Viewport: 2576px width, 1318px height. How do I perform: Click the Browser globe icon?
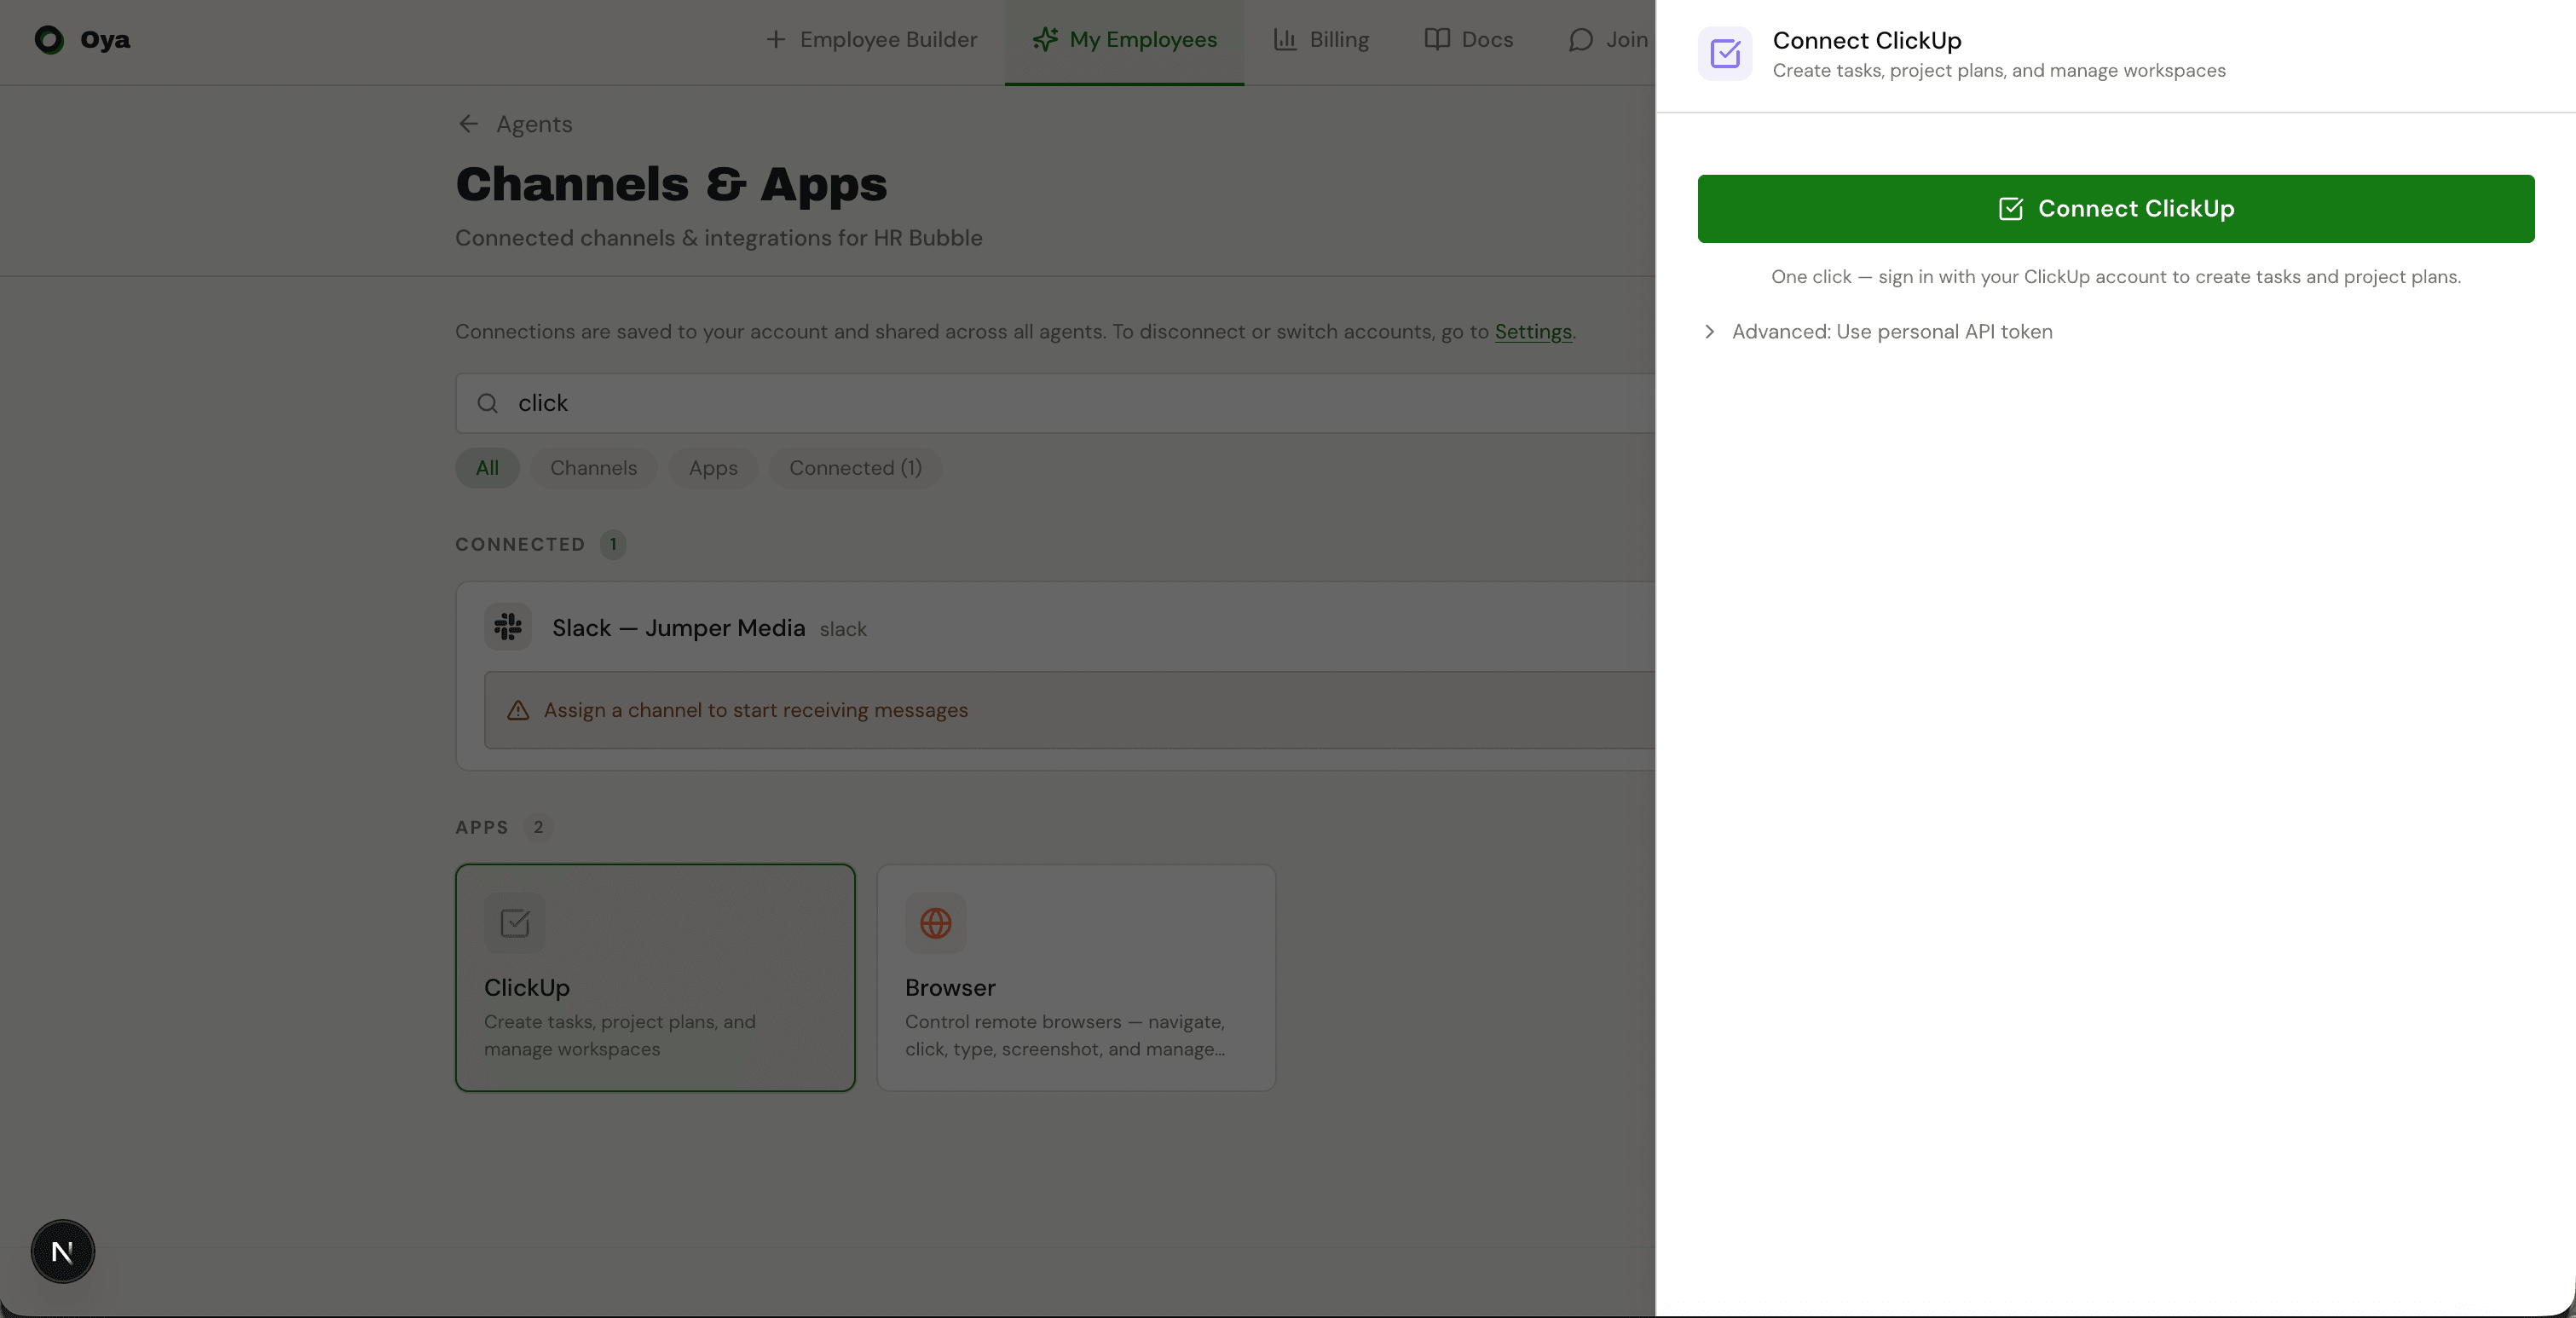click(935, 922)
